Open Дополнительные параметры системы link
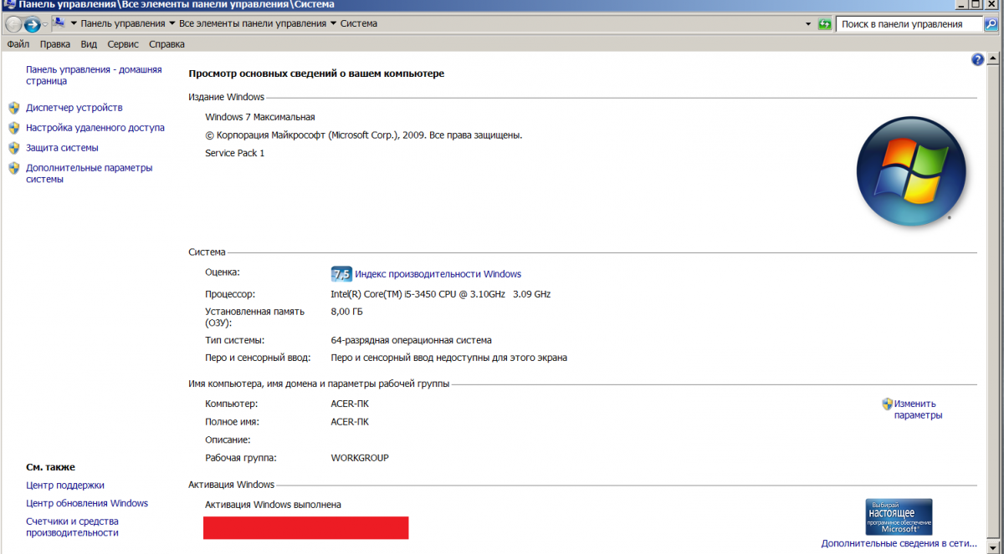Screen dimensions: 1004x554 (x=89, y=173)
